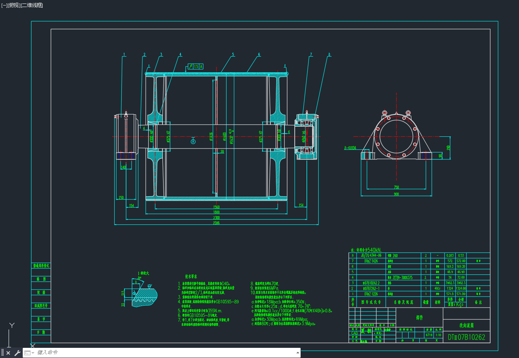Select the overall length dimension 2586
This screenshot has width=519, height=358.
point(216,223)
